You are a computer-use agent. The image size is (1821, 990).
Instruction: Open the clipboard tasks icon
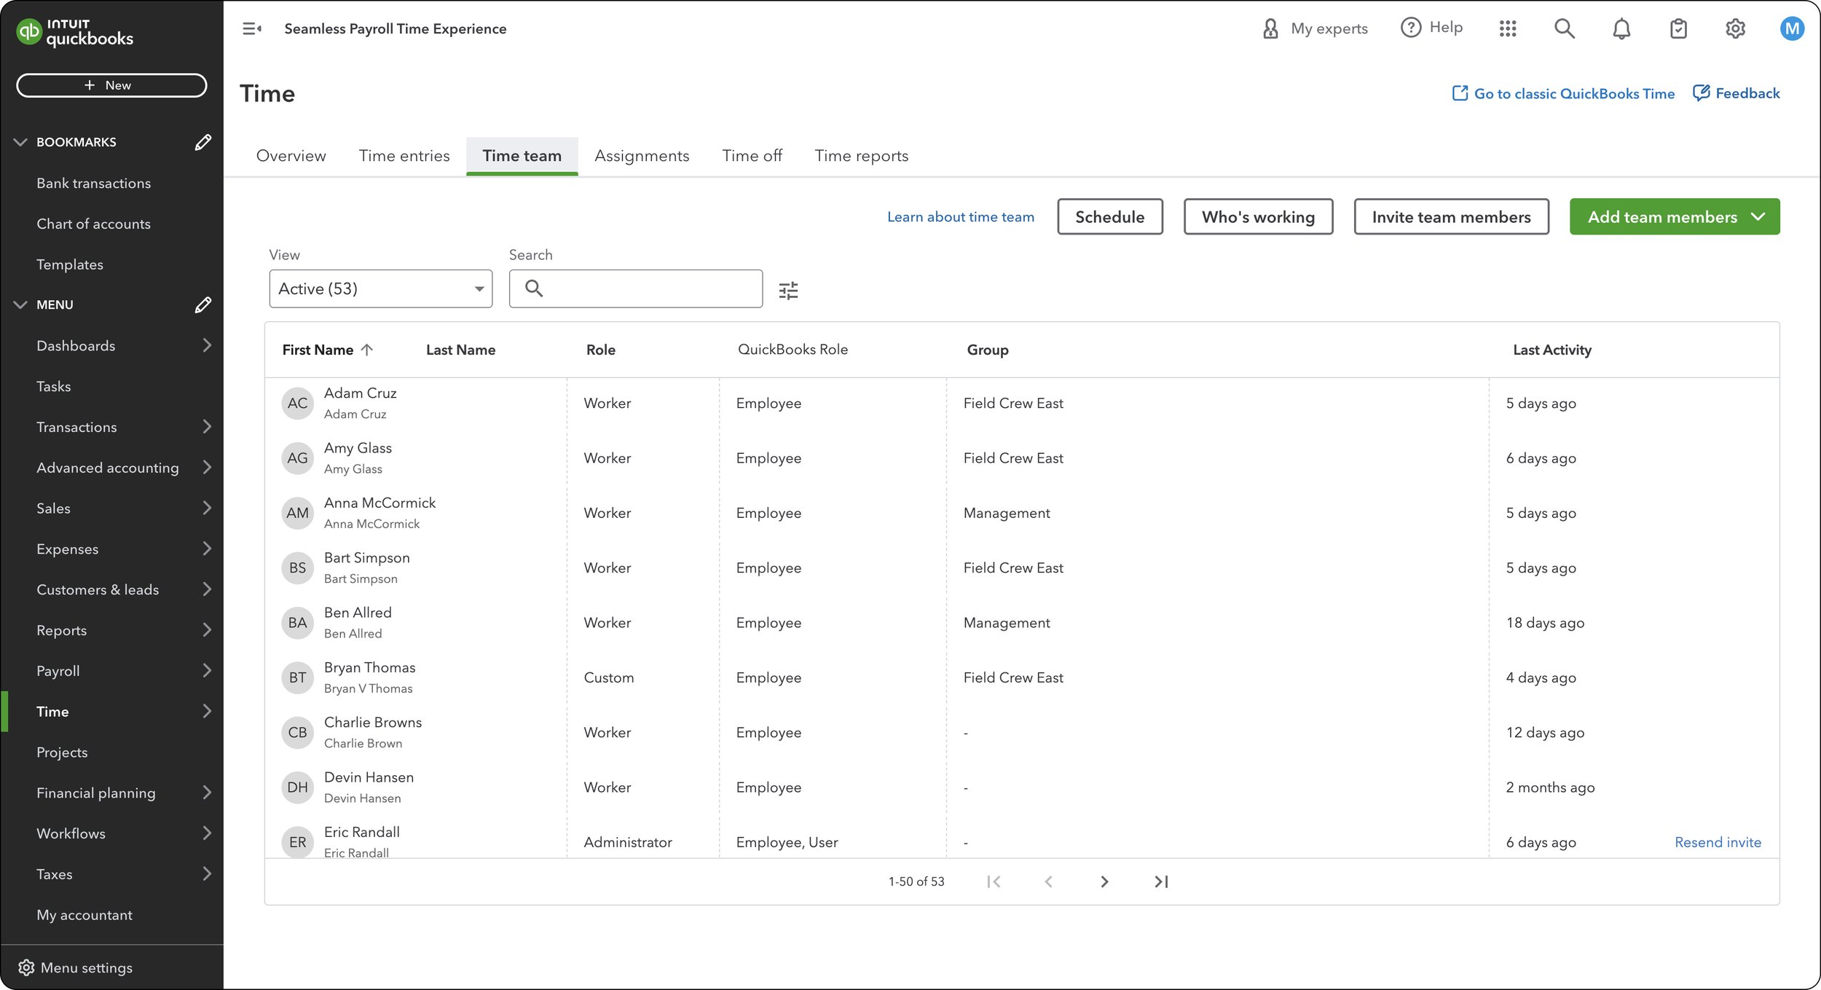[1678, 28]
